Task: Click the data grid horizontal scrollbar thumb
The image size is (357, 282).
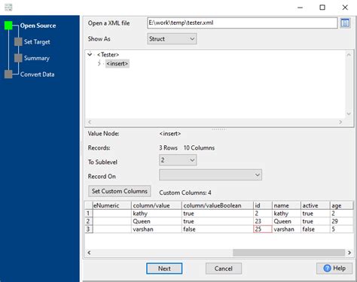Action: click(288, 253)
